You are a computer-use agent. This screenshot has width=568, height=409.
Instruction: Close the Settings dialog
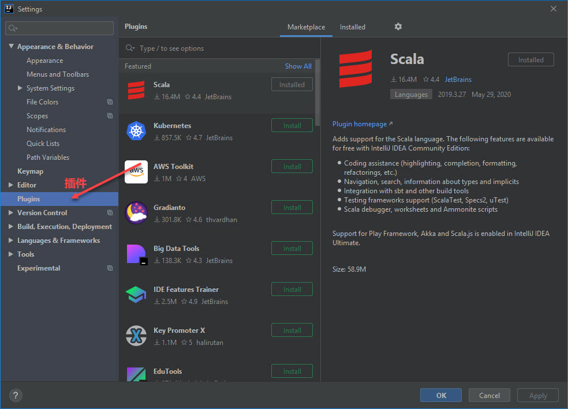point(554,9)
